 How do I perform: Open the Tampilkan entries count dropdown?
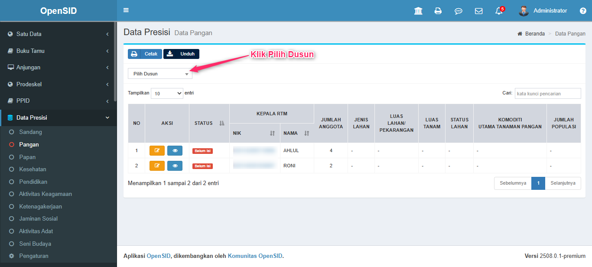pyautogui.click(x=167, y=93)
